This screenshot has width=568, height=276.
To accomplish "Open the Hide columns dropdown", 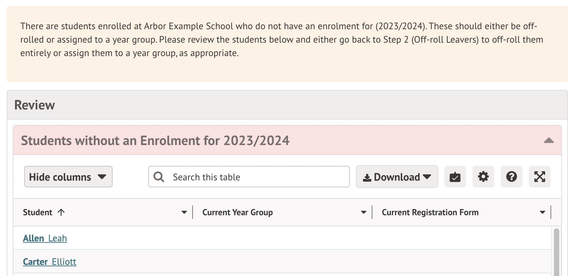I will [x=68, y=177].
